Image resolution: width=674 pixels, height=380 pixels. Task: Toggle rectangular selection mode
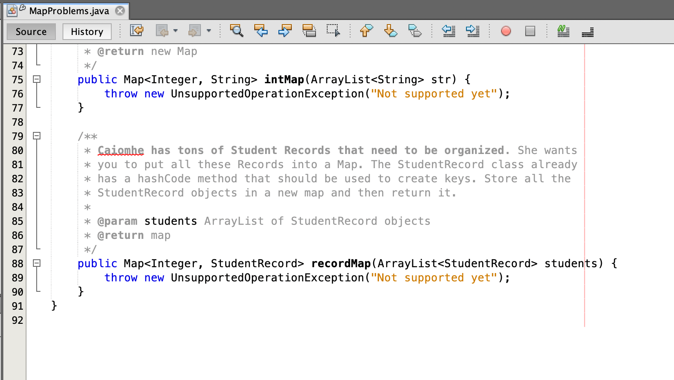coord(333,31)
